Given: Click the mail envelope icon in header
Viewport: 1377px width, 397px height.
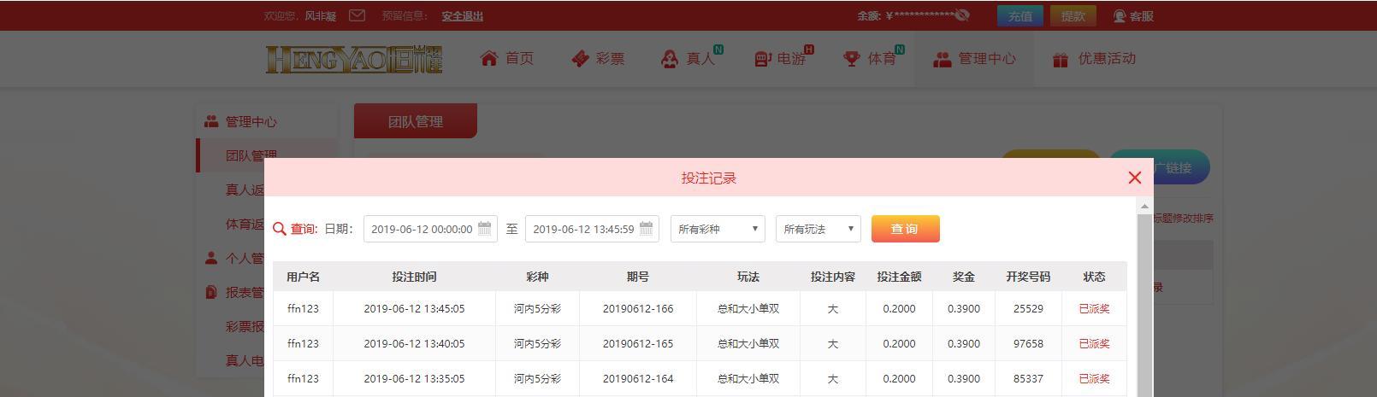Looking at the screenshot, I should click(358, 15).
